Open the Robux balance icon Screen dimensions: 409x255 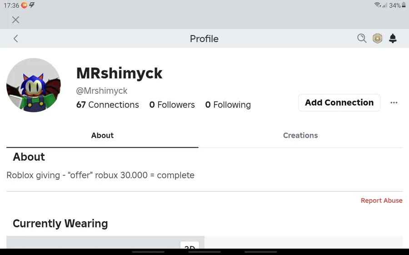click(377, 38)
